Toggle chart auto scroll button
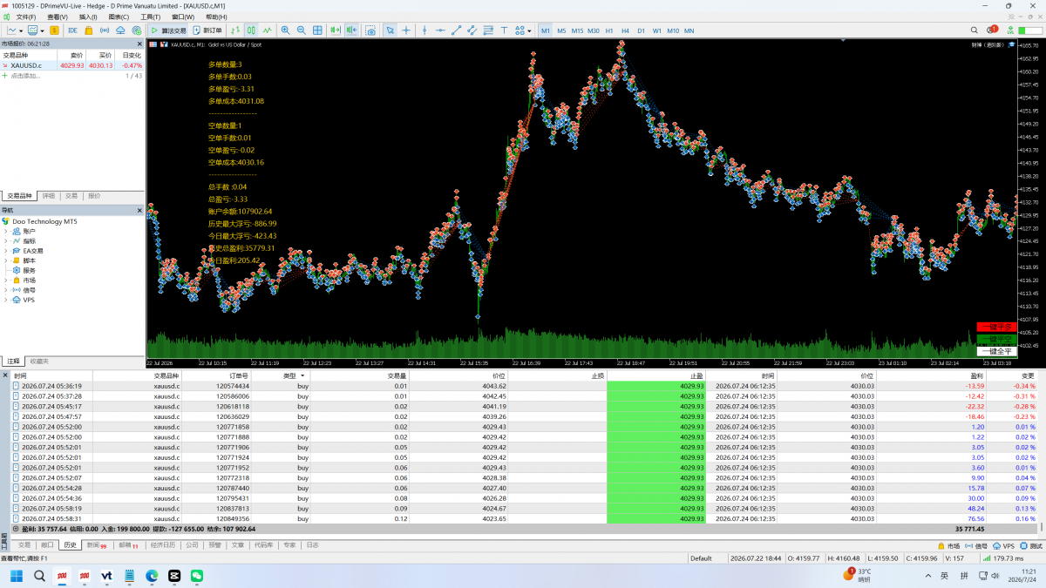The height and width of the screenshot is (588, 1046). coord(335,30)
